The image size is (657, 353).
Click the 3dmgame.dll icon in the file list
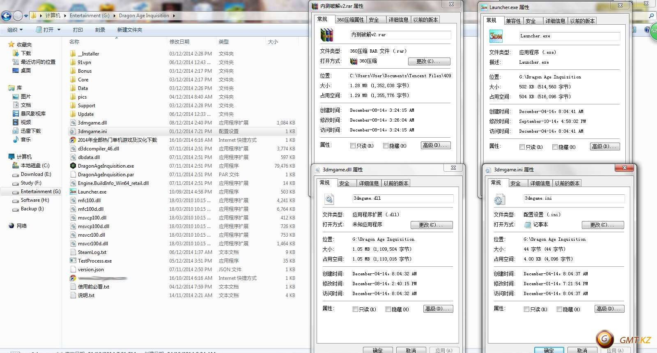pyautogui.click(x=73, y=123)
